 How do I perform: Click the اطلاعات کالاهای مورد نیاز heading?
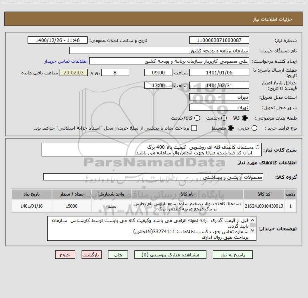[x=267, y=163]
